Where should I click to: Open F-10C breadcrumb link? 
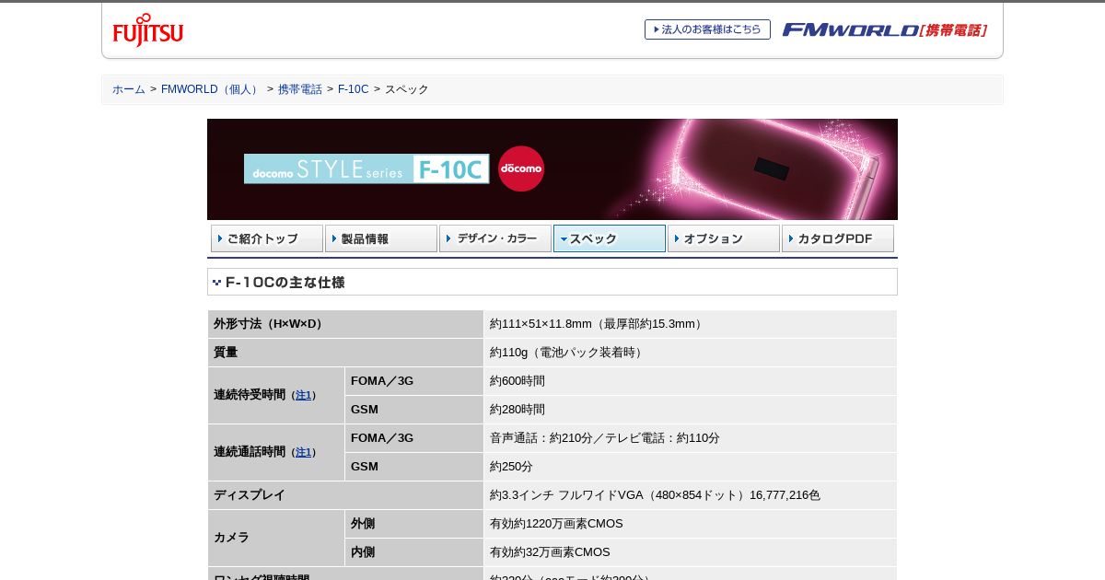click(353, 89)
